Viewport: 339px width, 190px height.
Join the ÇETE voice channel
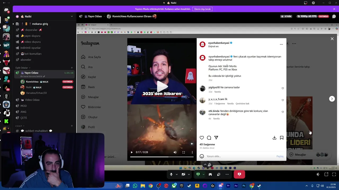44,118
